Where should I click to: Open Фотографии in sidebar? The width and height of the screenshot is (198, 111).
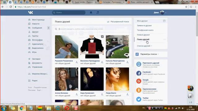coord(37,40)
